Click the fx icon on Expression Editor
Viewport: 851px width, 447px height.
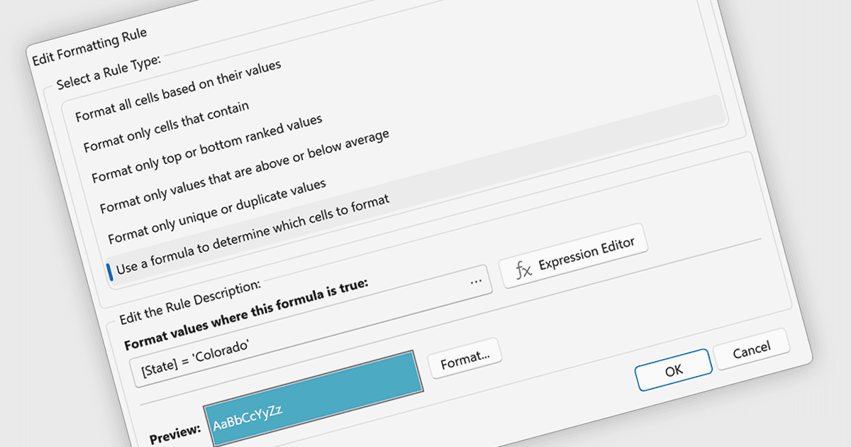coord(523,270)
